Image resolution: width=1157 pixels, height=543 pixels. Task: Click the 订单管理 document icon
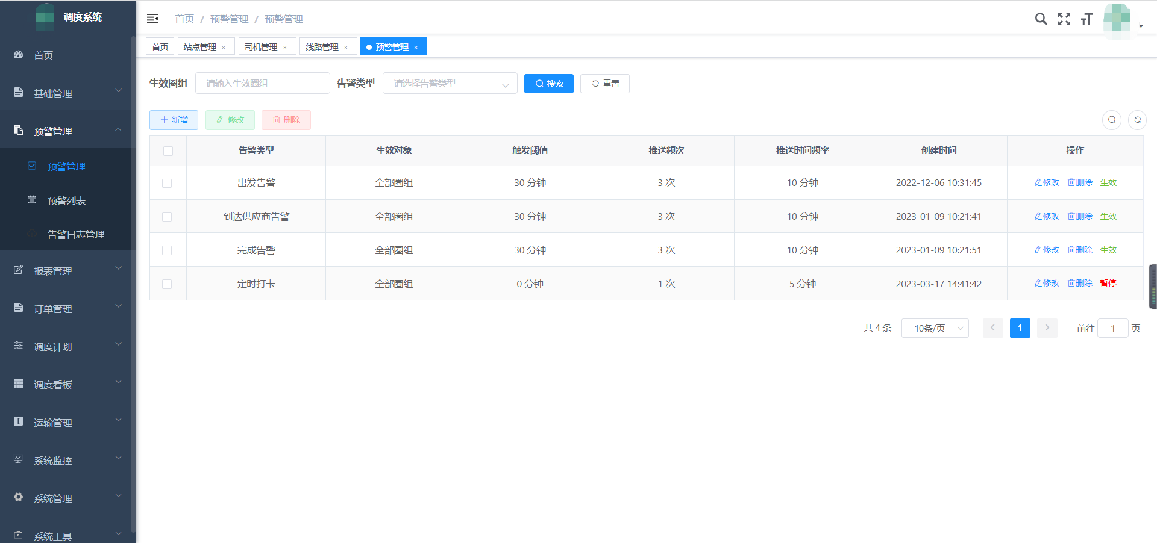click(x=19, y=308)
